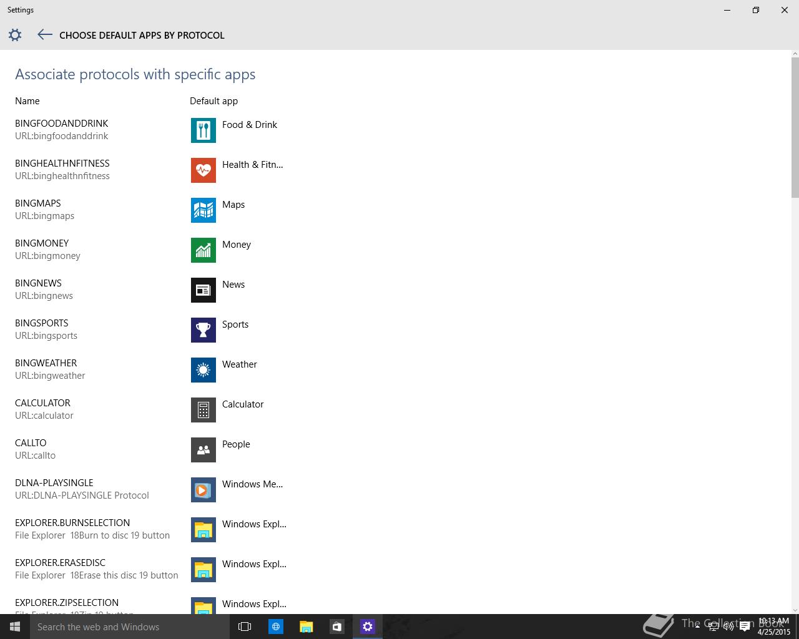Click the vertical scrollbar thumb
This screenshot has width=799, height=639.
(795, 128)
